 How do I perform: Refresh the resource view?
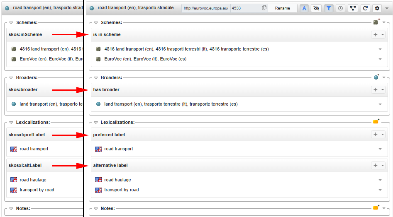pos(365,8)
